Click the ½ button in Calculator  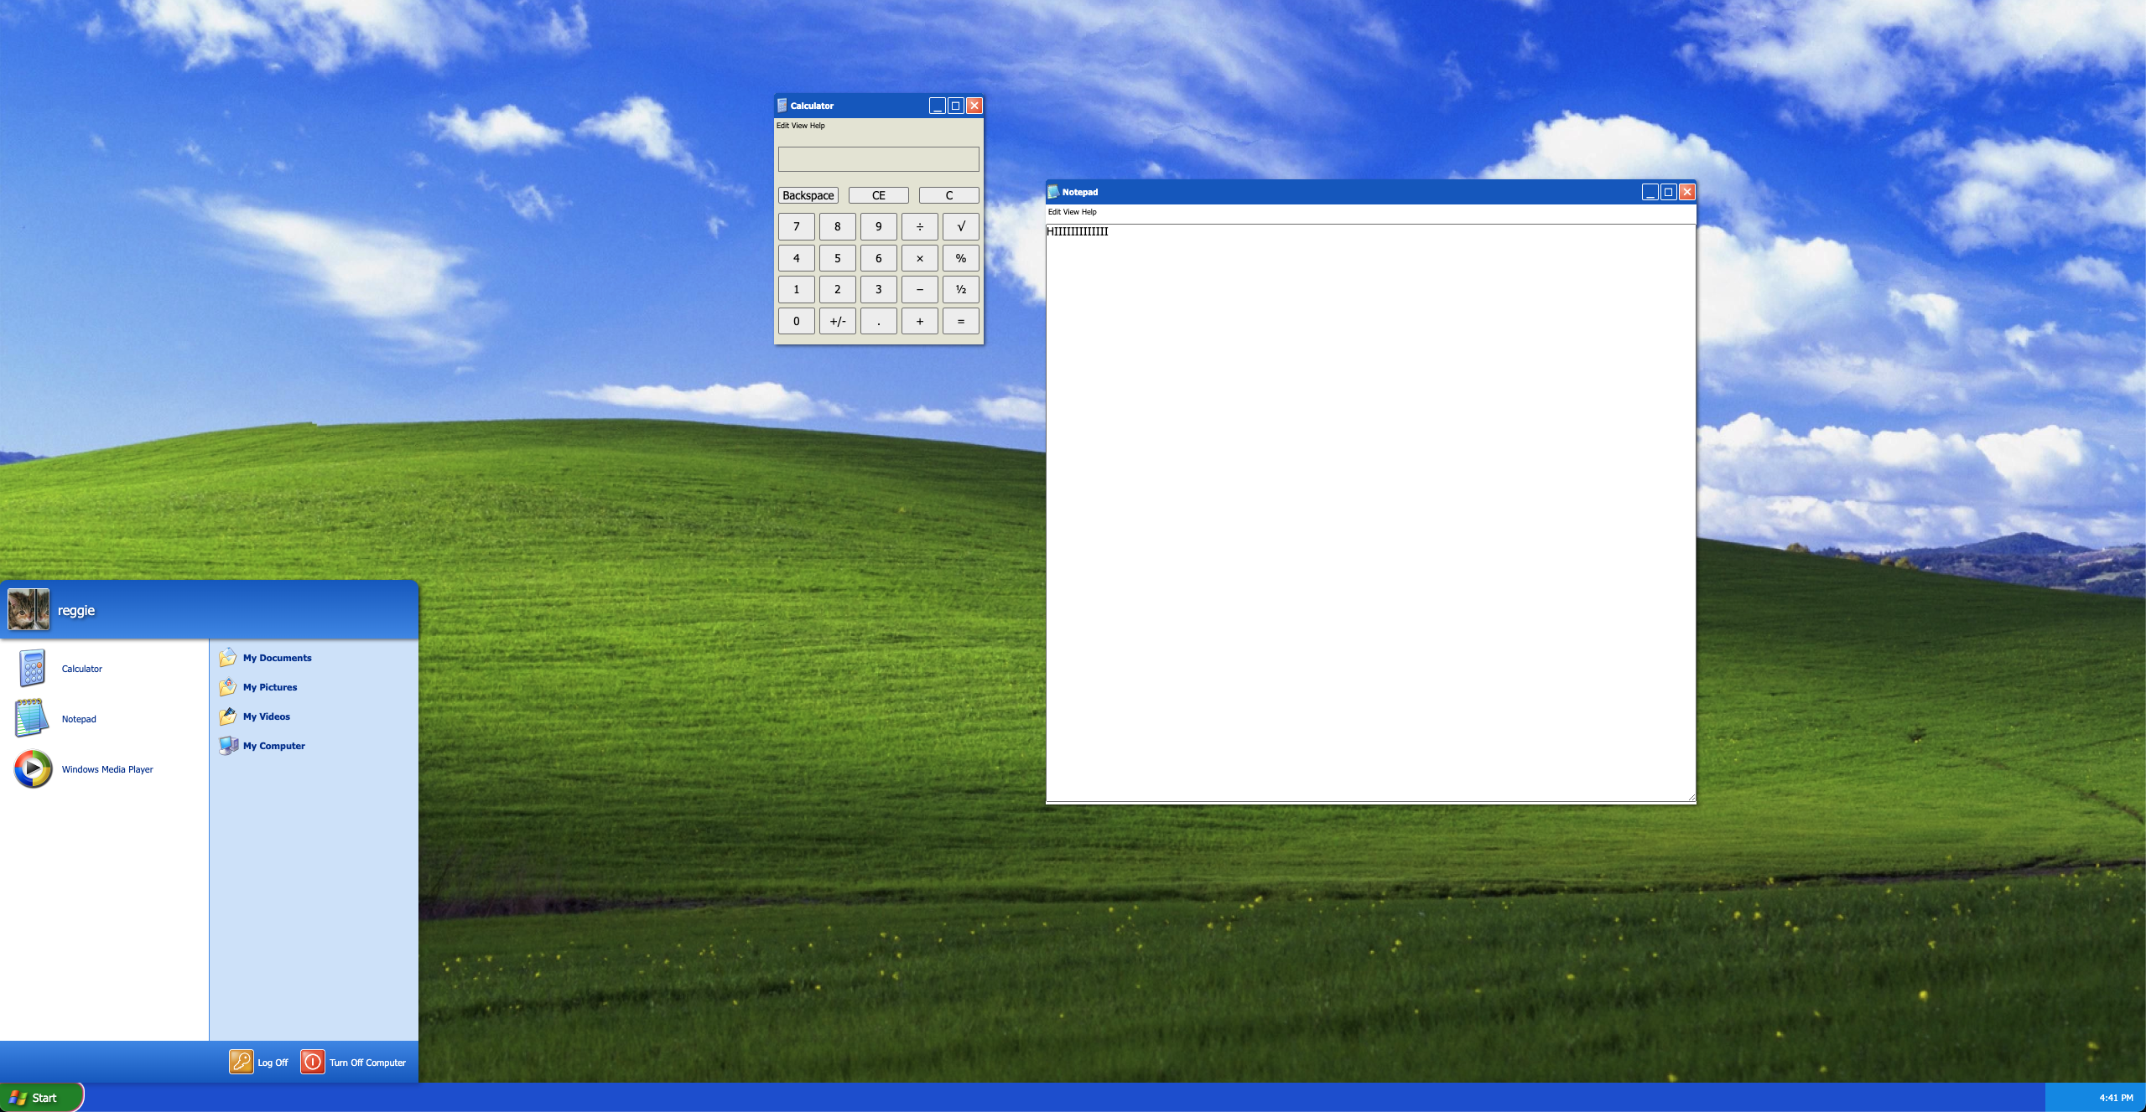coord(961,289)
